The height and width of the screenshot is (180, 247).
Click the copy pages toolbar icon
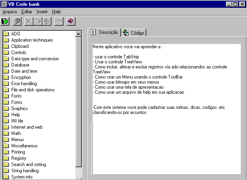coord(59,21)
